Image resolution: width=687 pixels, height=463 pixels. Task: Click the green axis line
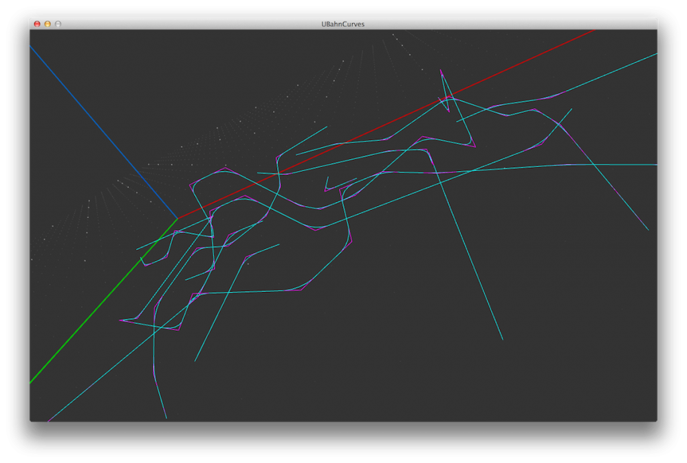[103, 301]
